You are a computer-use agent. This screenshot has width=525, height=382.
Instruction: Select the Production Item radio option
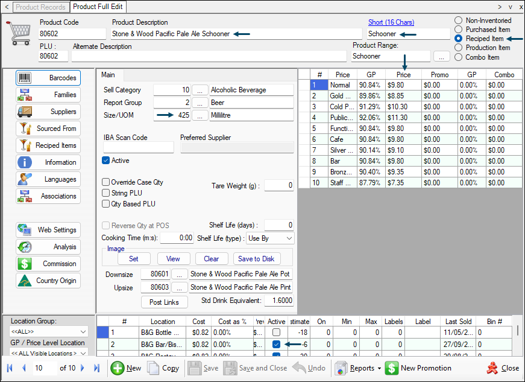coord(458,48)
